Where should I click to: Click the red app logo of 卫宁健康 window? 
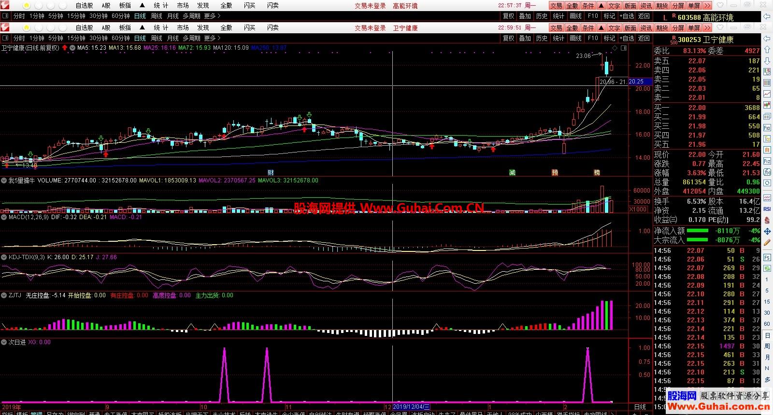[5, 28]
